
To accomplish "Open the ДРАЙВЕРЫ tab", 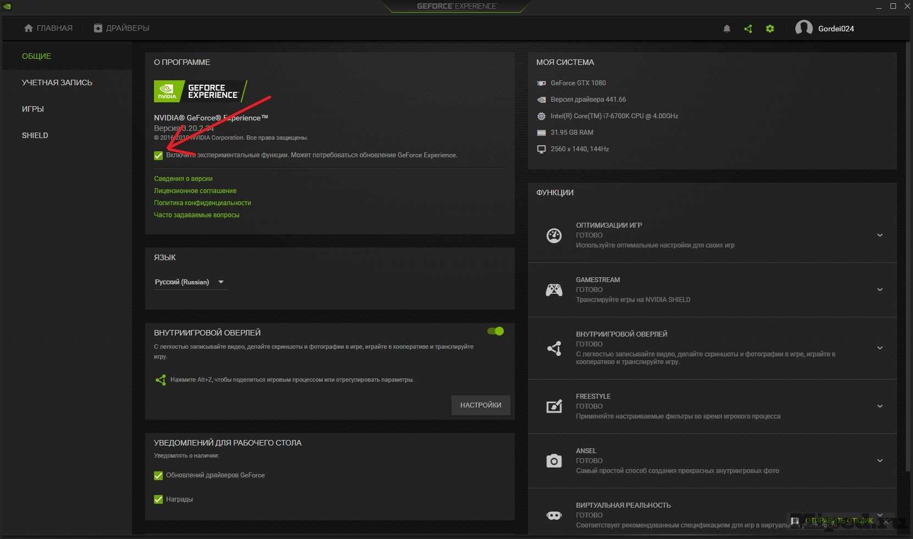I will (122, 28).
